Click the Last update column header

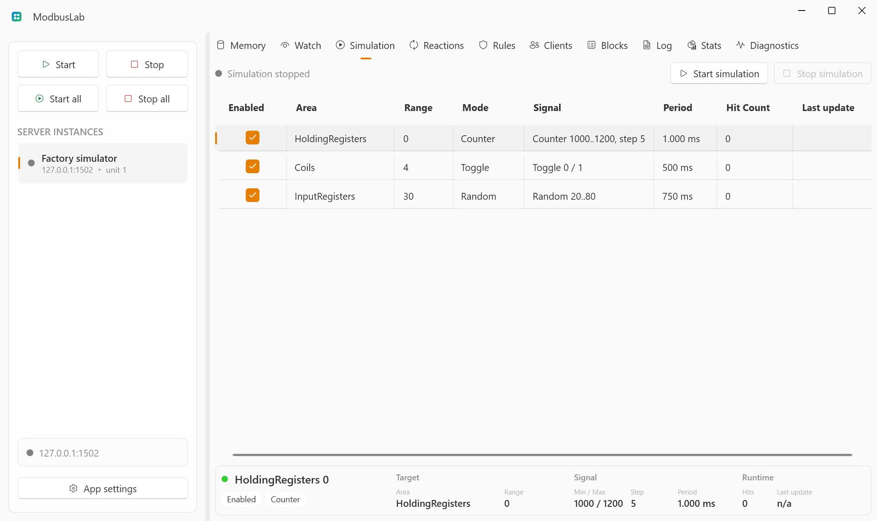pyautogui.click(x=828, y=108)
